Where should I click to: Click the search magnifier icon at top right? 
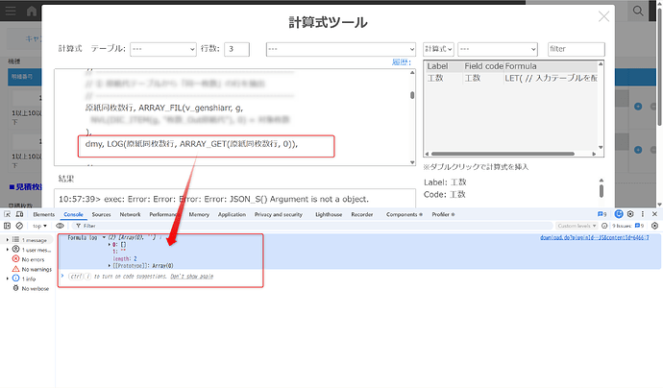[x=638, y=11]
